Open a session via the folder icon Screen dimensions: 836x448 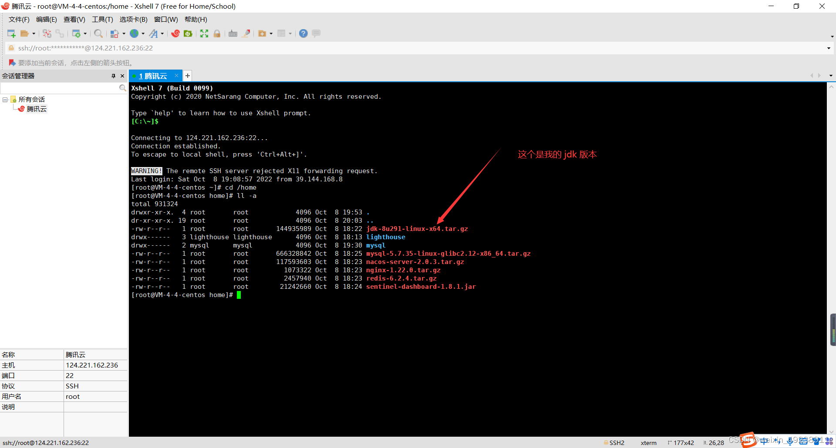pyautogui.click(x=24, y=33)
